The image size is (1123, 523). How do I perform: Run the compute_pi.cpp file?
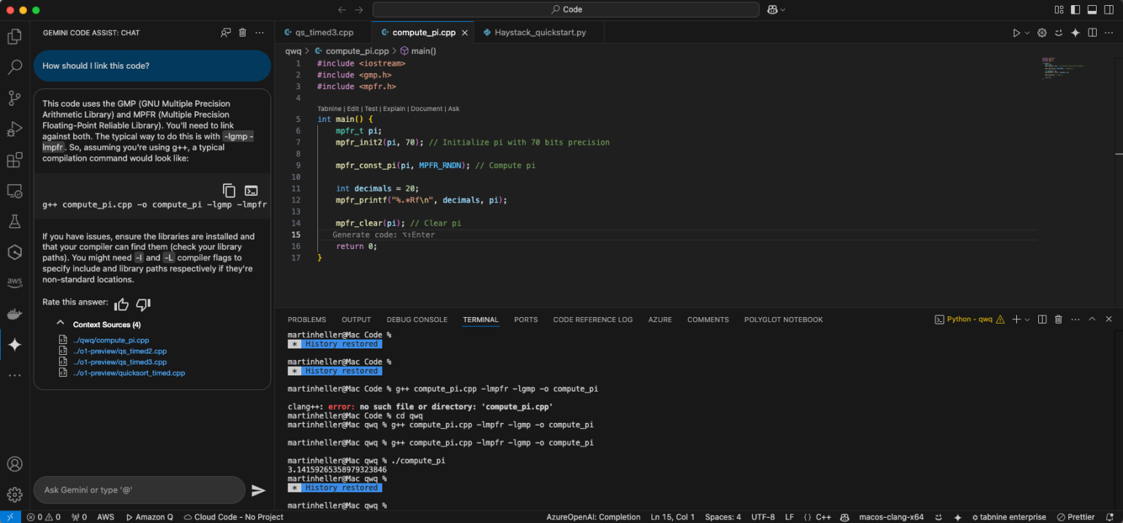pos(1015,32)
